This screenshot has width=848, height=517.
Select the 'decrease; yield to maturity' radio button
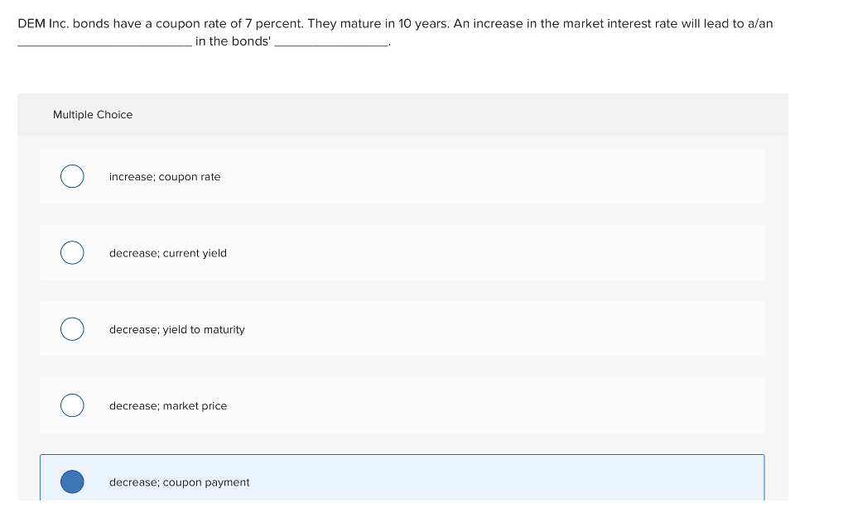click(x=72, y=328)
